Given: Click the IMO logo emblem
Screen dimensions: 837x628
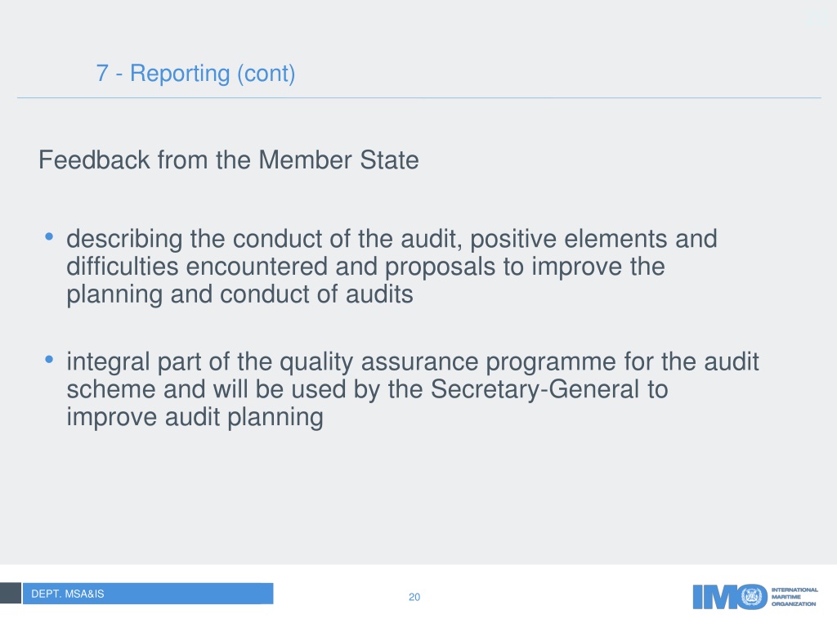Looking at the screenshot, I should (x=752, y=596).
